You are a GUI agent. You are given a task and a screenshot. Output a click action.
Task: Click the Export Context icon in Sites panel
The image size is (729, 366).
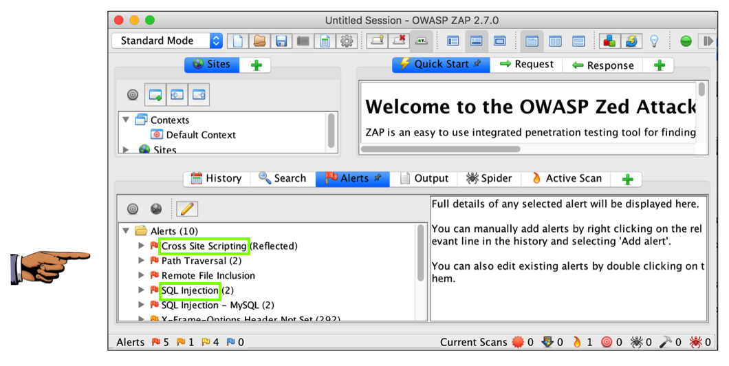[199, 95]
